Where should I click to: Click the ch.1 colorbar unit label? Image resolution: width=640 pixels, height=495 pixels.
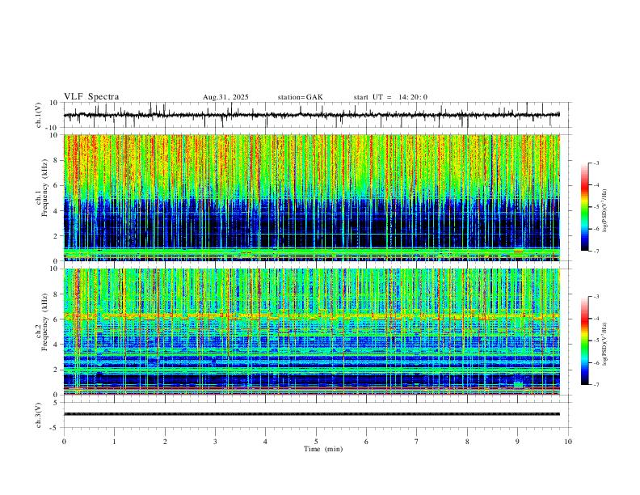[x=605, y=211]
